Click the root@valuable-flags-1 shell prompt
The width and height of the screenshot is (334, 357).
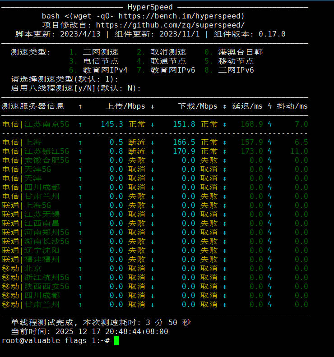55,341
